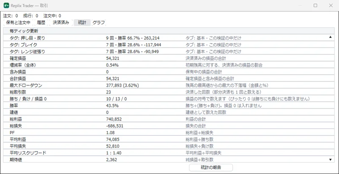Switch to the グラフ tab
Image resolution: width=339 pixels, height=174 pixels.
click(x=99, y=22)
